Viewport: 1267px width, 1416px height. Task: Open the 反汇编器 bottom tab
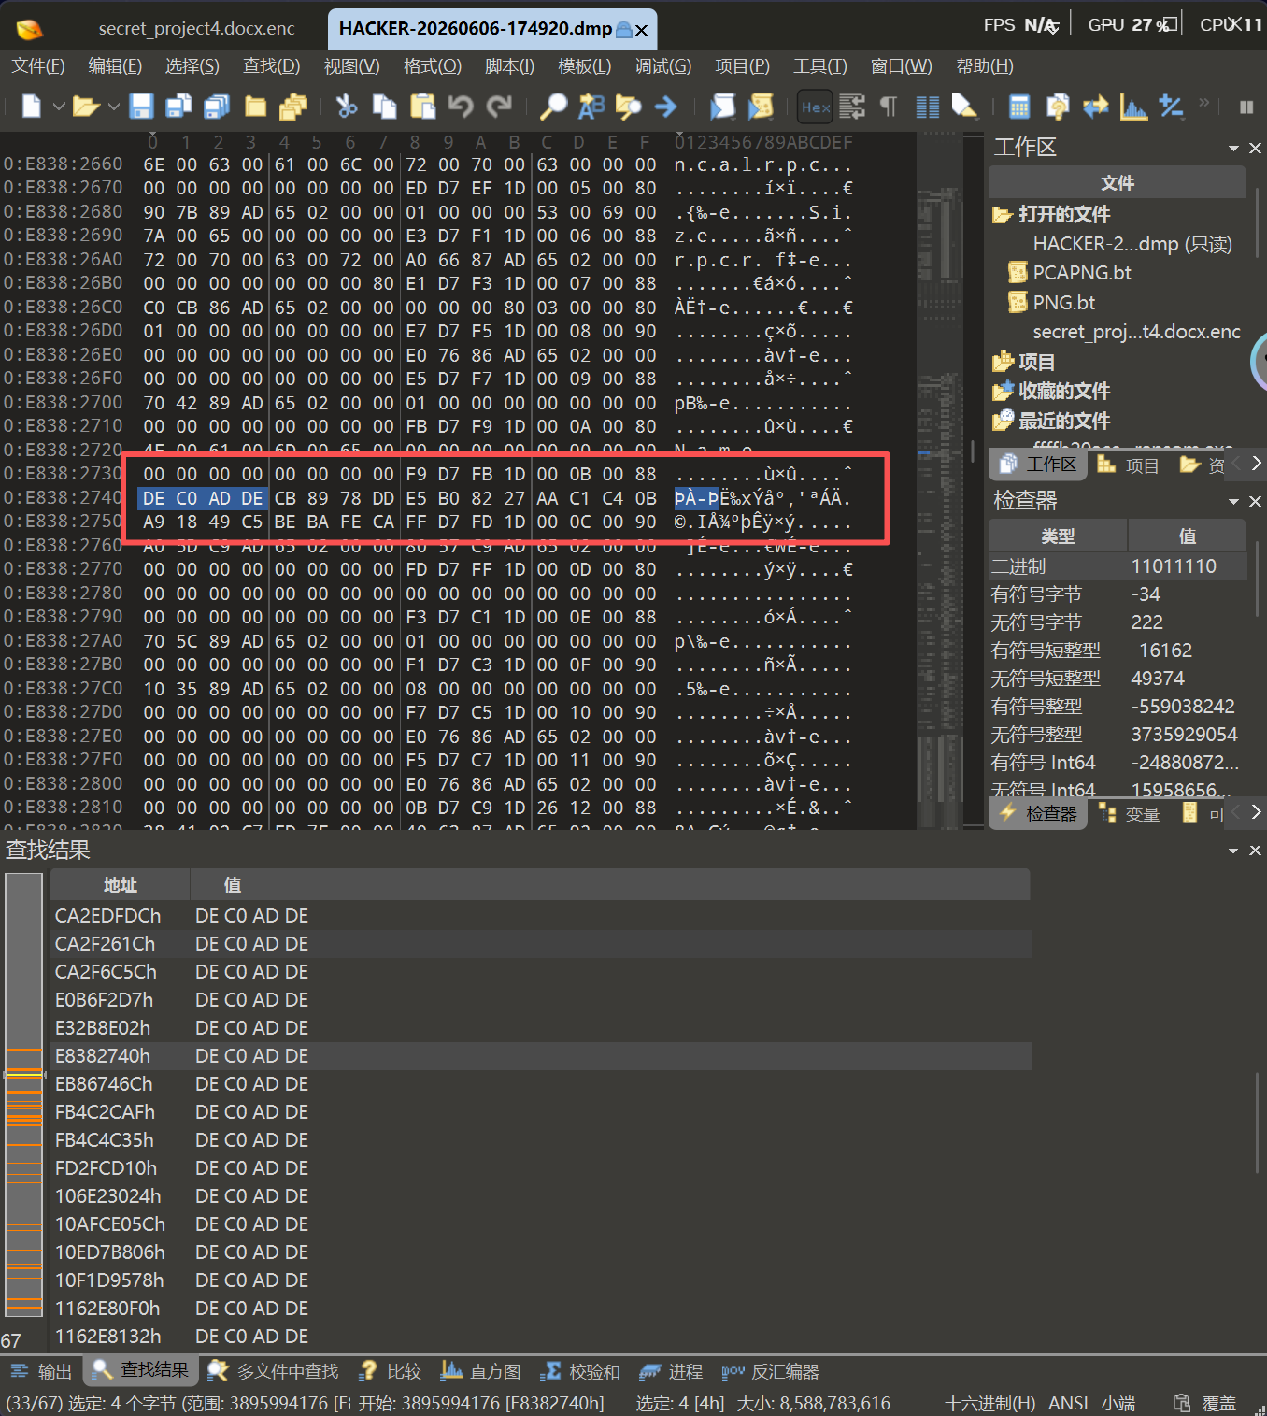[x=771, y=1371]
